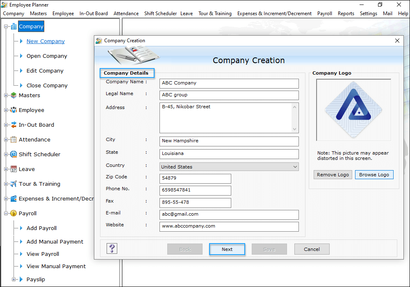Click arrow icon beside Edit Company
The height and width of the screenshot is (287, 410).
coord(21,71)
